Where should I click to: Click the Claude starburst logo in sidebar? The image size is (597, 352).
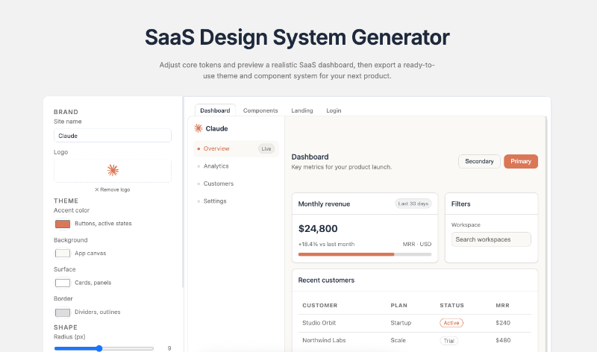pos(199,128)
